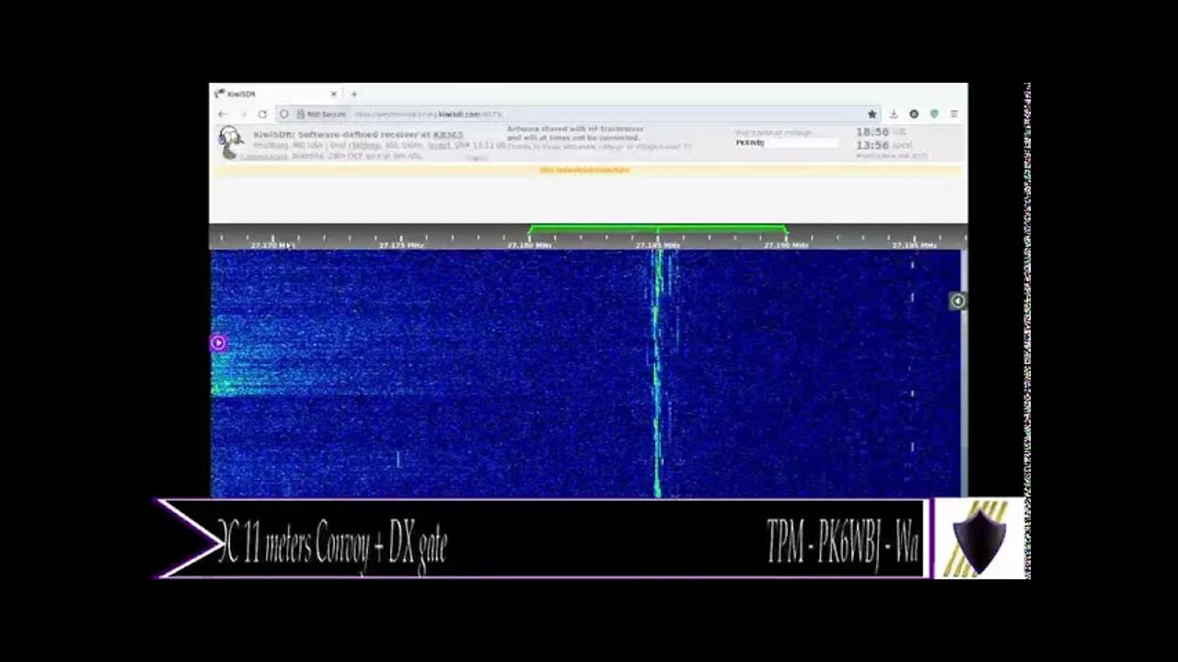Open the browser hamburger menu

point(954,114)
